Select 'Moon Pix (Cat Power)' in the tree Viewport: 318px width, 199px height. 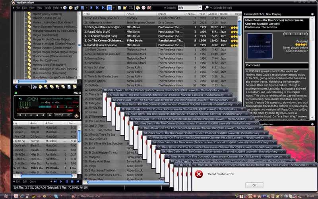45,60
